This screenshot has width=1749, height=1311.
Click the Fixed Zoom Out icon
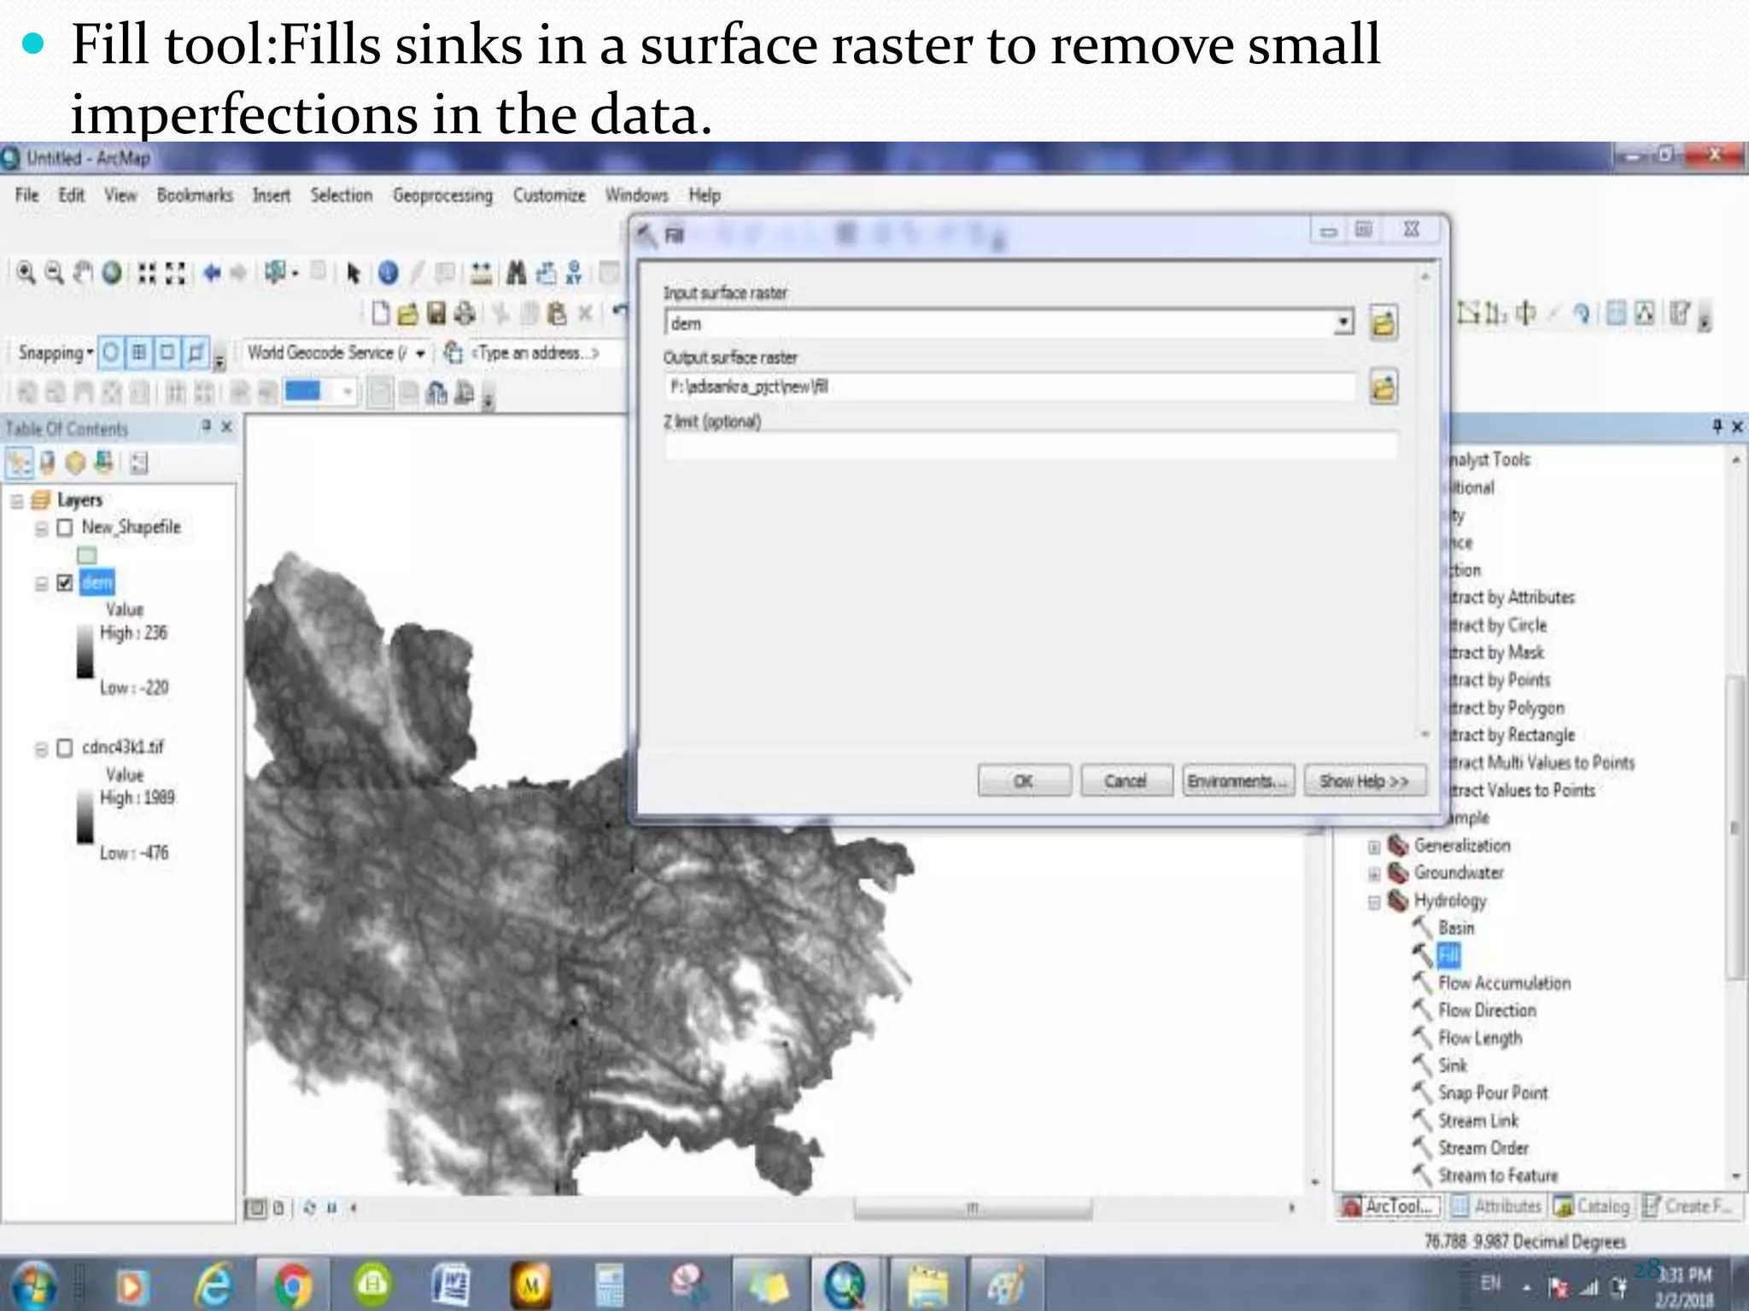[175, 273]
